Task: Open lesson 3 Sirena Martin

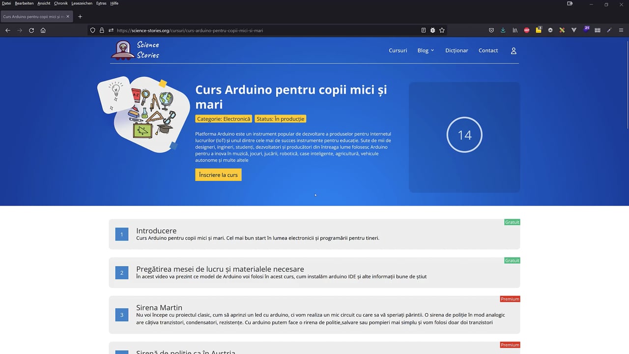Action: [314, 315]
